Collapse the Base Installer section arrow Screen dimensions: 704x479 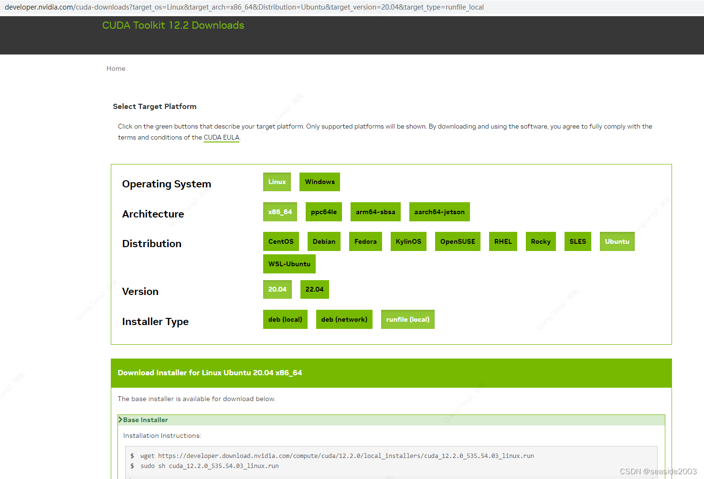coord(121,420)
